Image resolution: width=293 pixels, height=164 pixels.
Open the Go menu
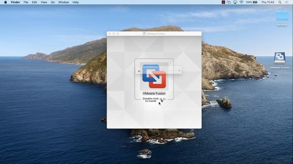pos(53,2)
